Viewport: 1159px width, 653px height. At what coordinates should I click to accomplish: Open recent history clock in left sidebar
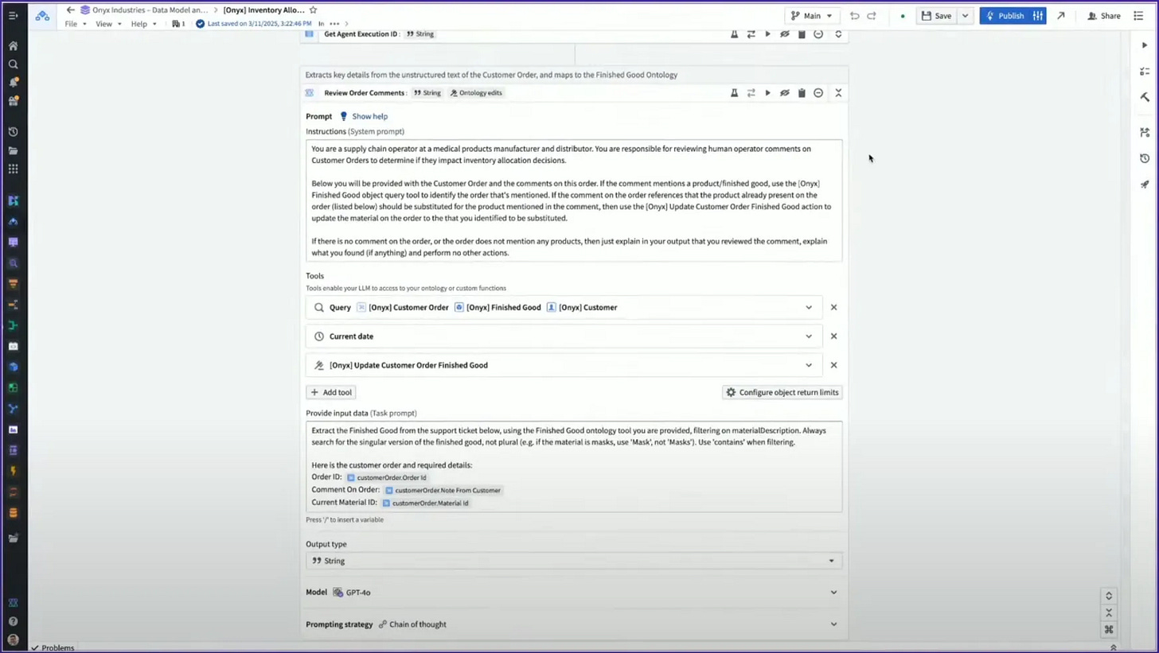coord(13,132)
